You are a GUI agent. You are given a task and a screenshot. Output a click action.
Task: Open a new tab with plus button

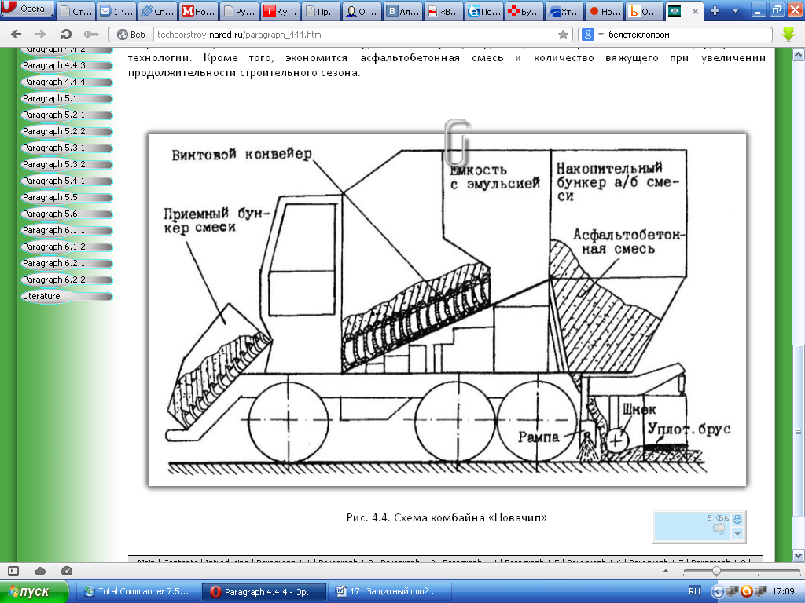click(715, 10)
